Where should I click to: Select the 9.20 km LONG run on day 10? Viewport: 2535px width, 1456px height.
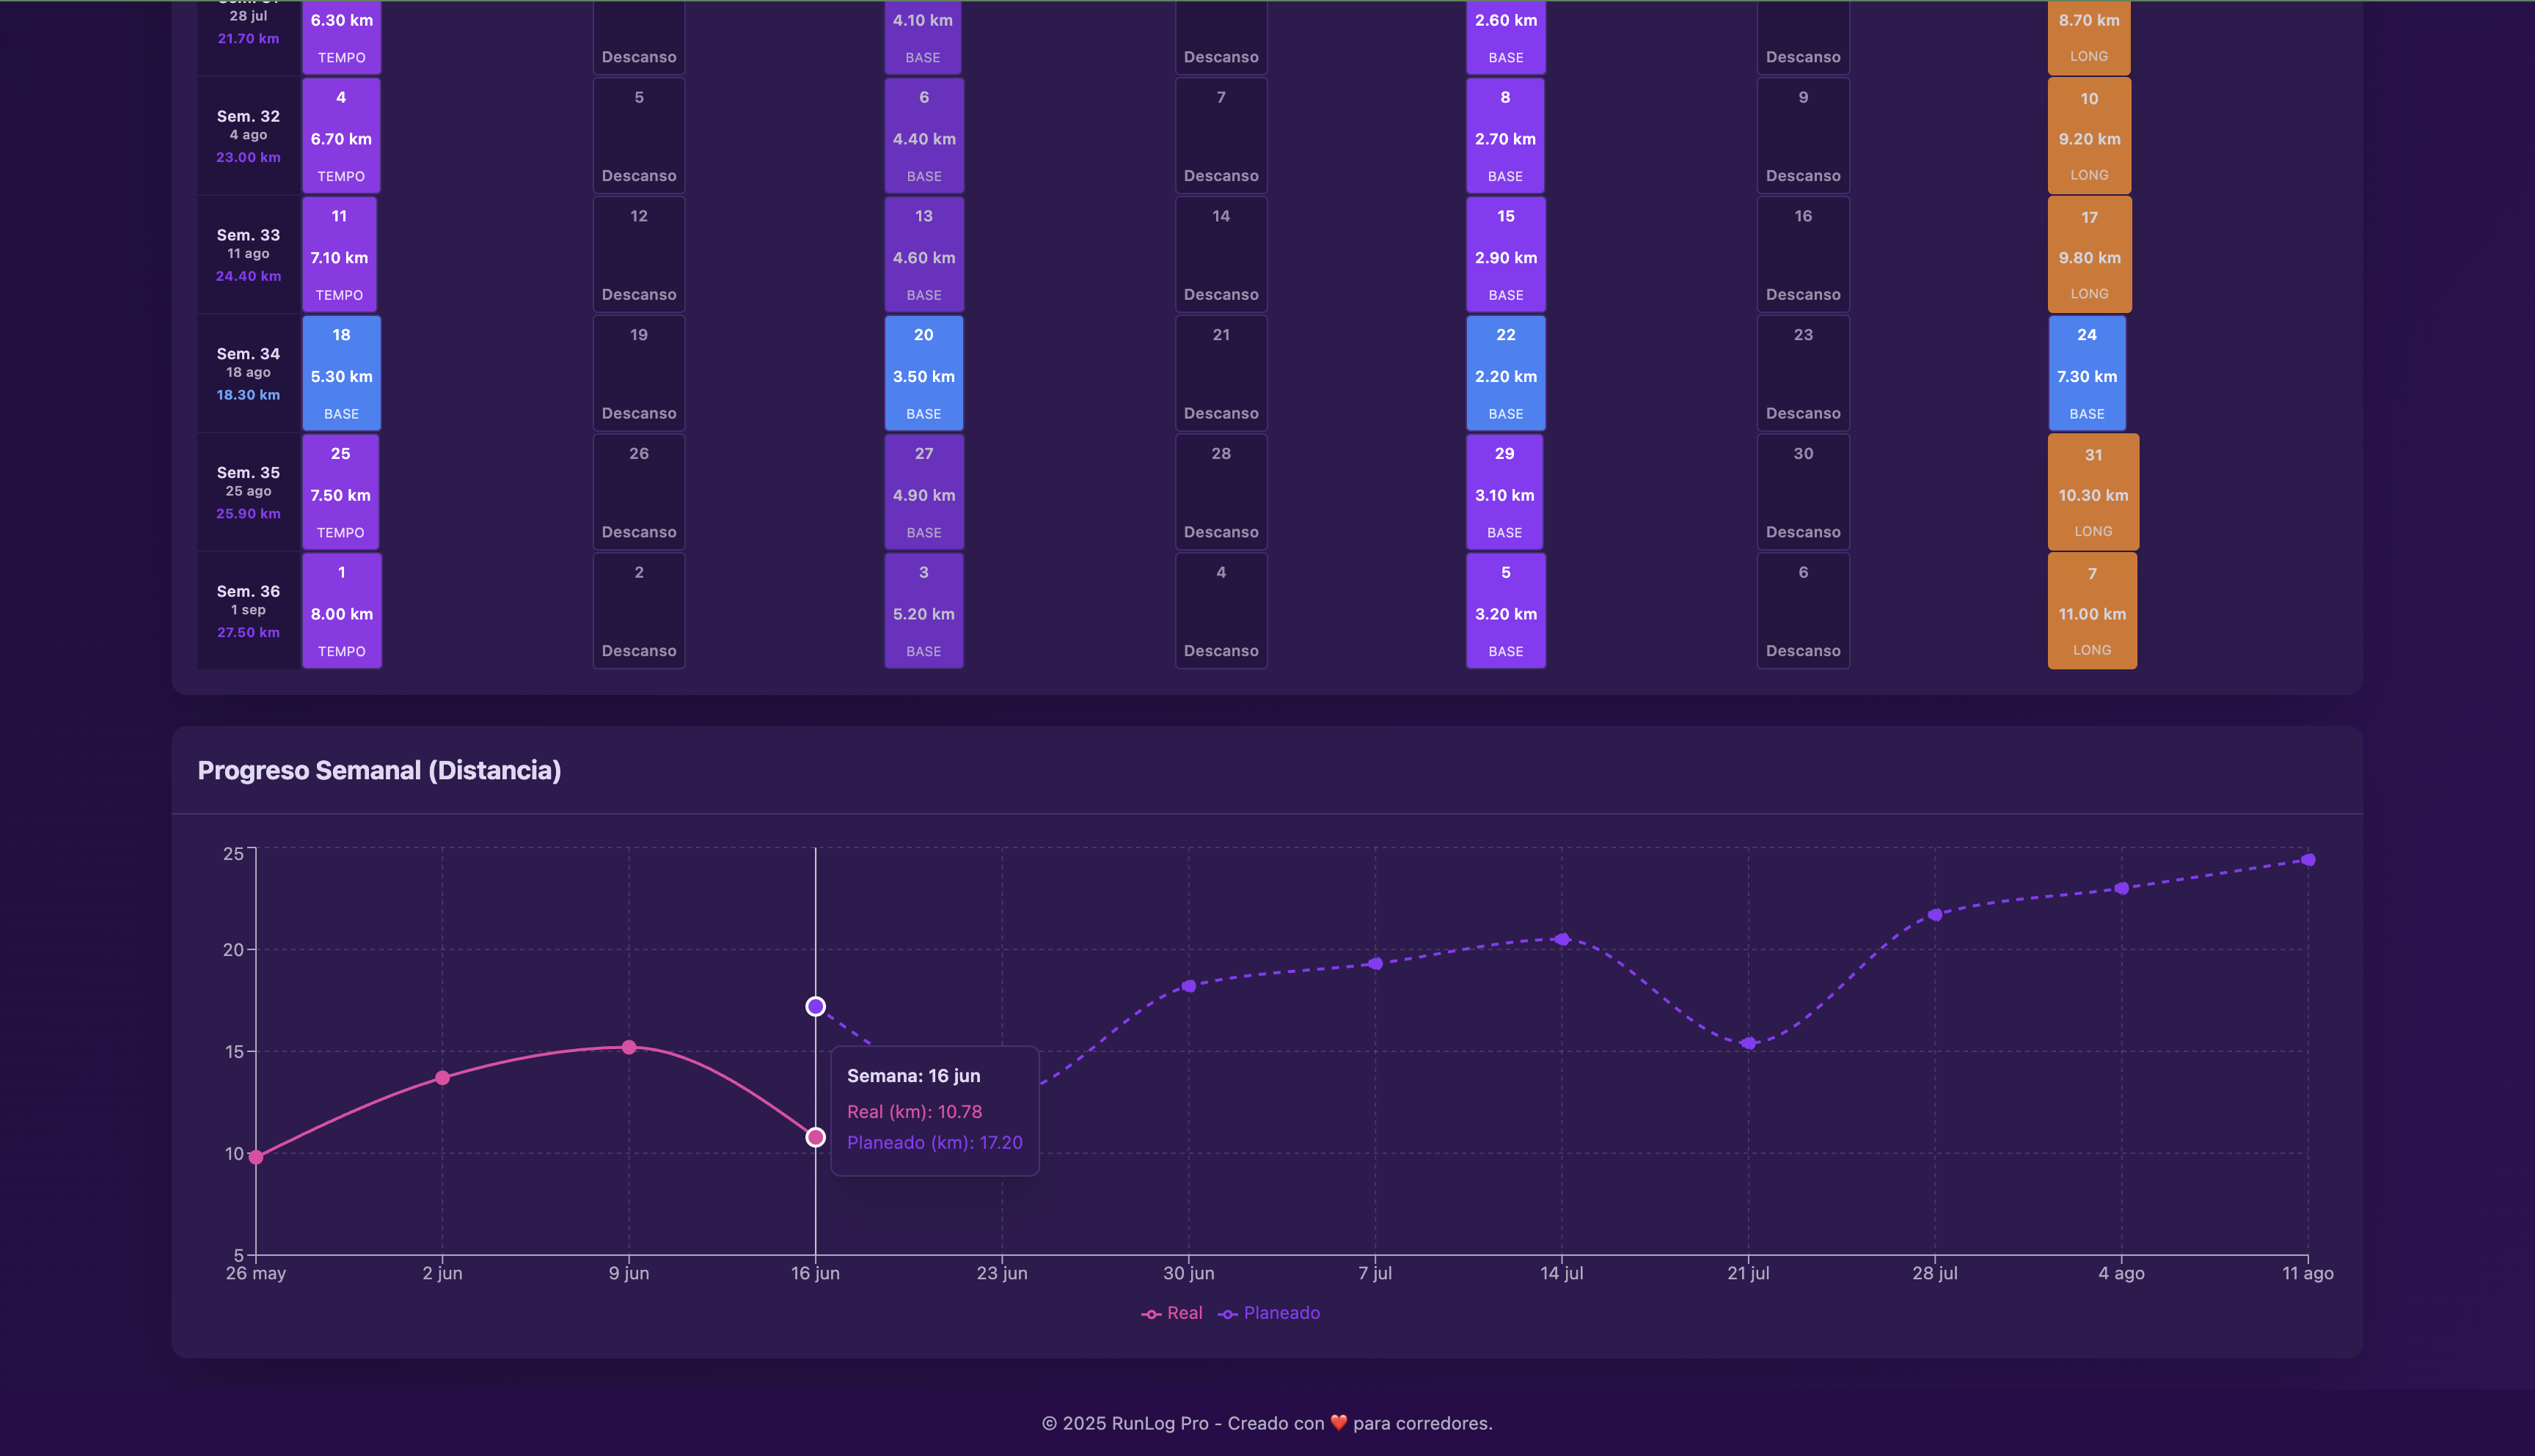[2089, 136]
